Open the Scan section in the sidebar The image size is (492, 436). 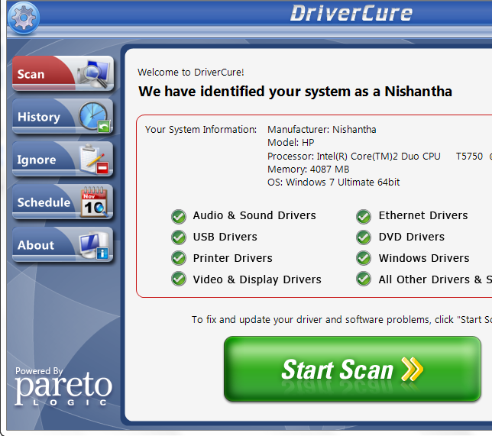(x=63, y=73)
